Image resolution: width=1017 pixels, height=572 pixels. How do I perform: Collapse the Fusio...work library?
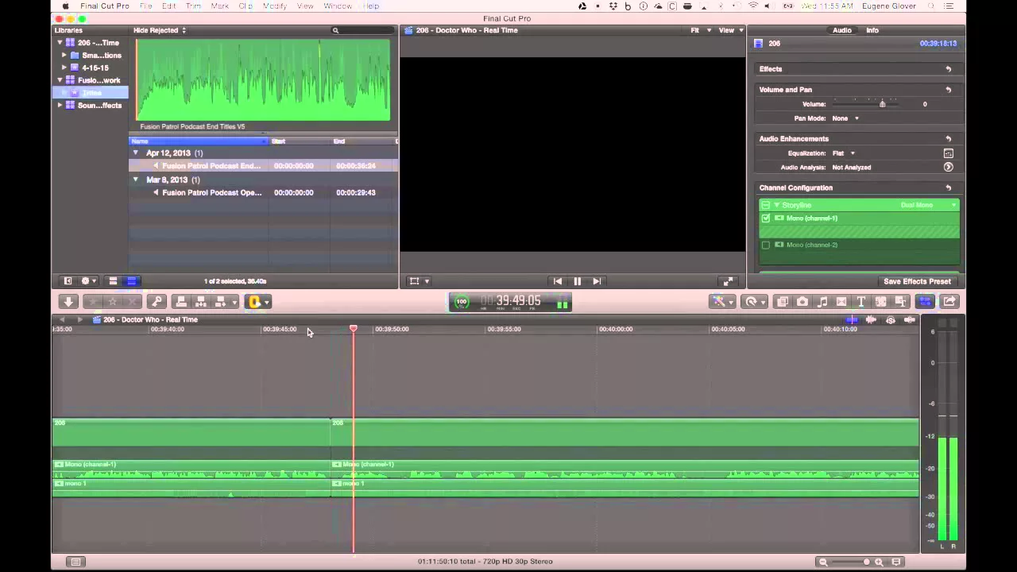60,80
